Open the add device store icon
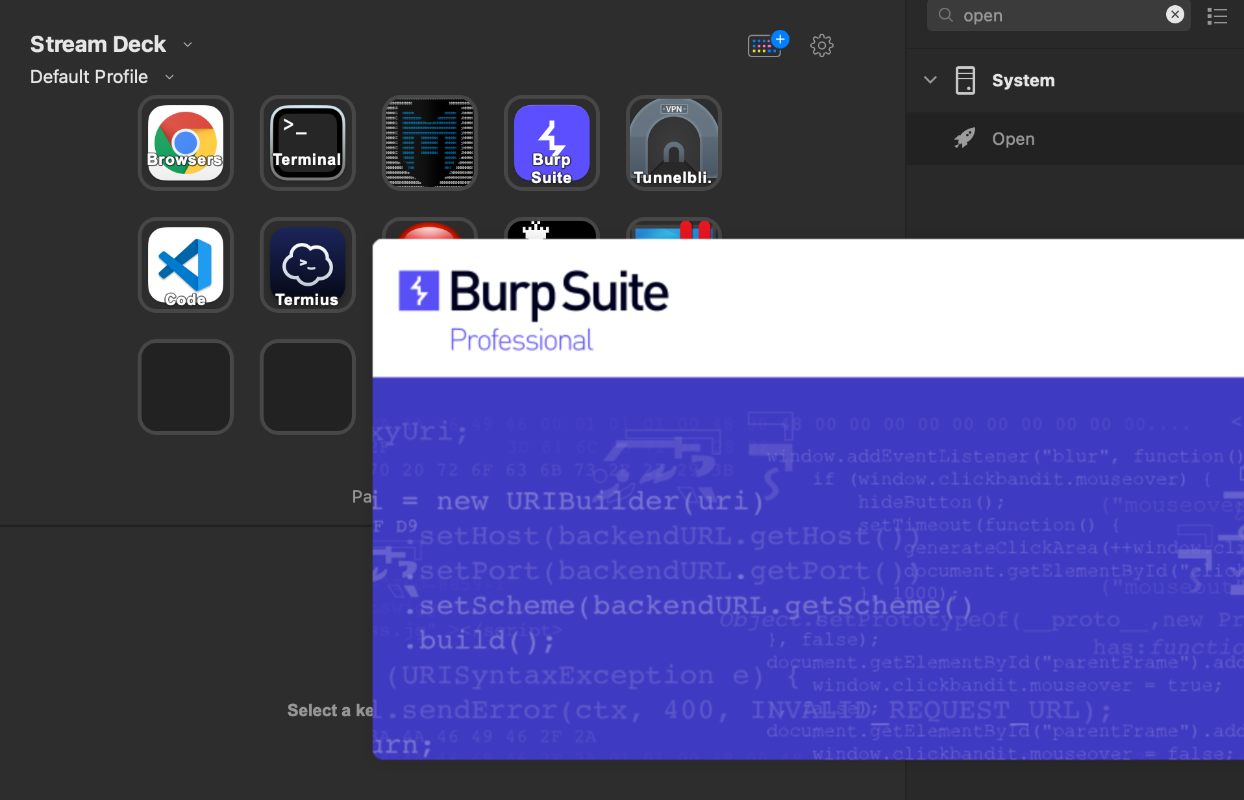The width and height of the screenshot is (1244, 800). [766, 45]
